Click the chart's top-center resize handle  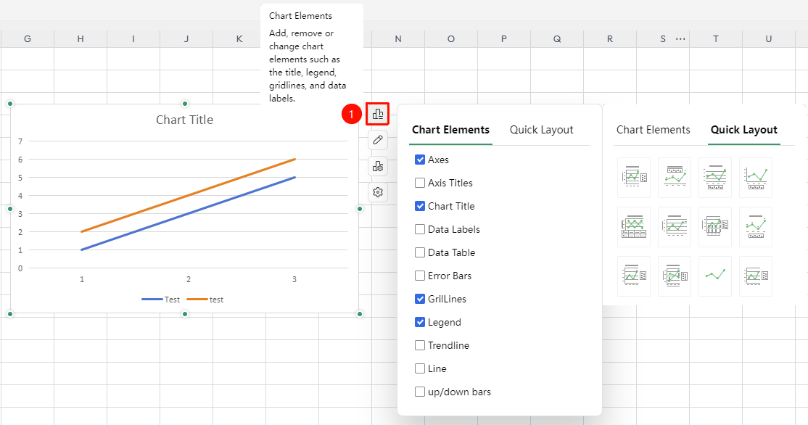click(185, 104)
